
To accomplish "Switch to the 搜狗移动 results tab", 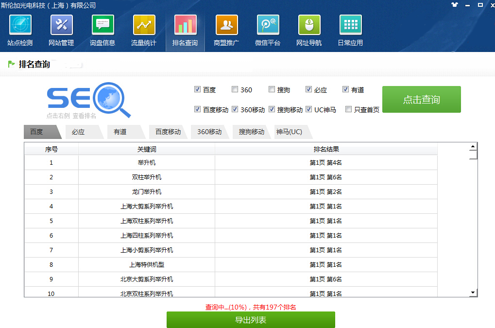I will (x=251, y=132).
